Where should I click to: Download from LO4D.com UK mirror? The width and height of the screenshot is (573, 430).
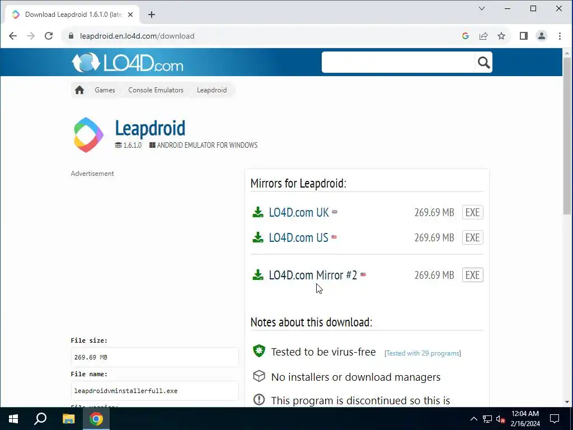299,212
